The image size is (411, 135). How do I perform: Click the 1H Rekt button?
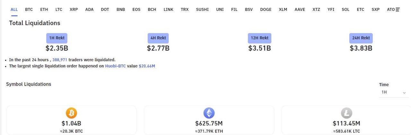(x=57, y=38)
